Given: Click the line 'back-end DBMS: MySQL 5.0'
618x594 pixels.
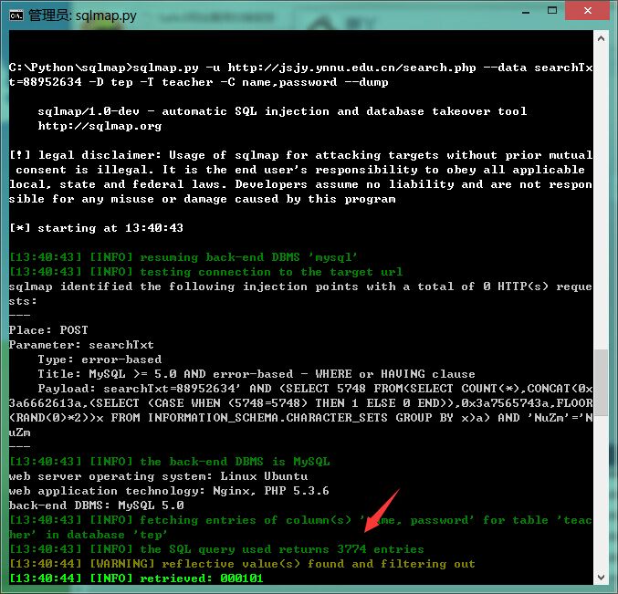Looking at the screenshot, I should (x=97, y=505).
